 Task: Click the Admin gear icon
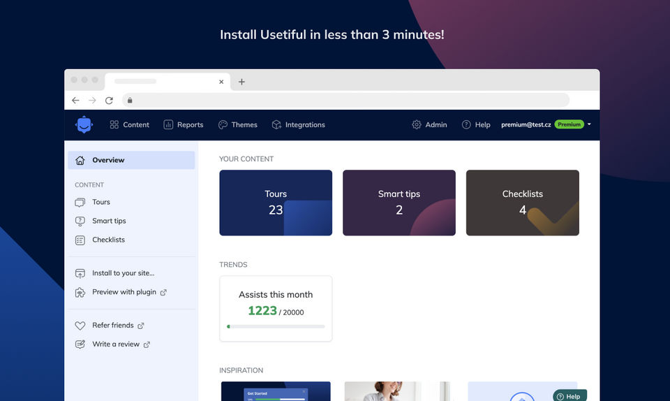[416, 124]
